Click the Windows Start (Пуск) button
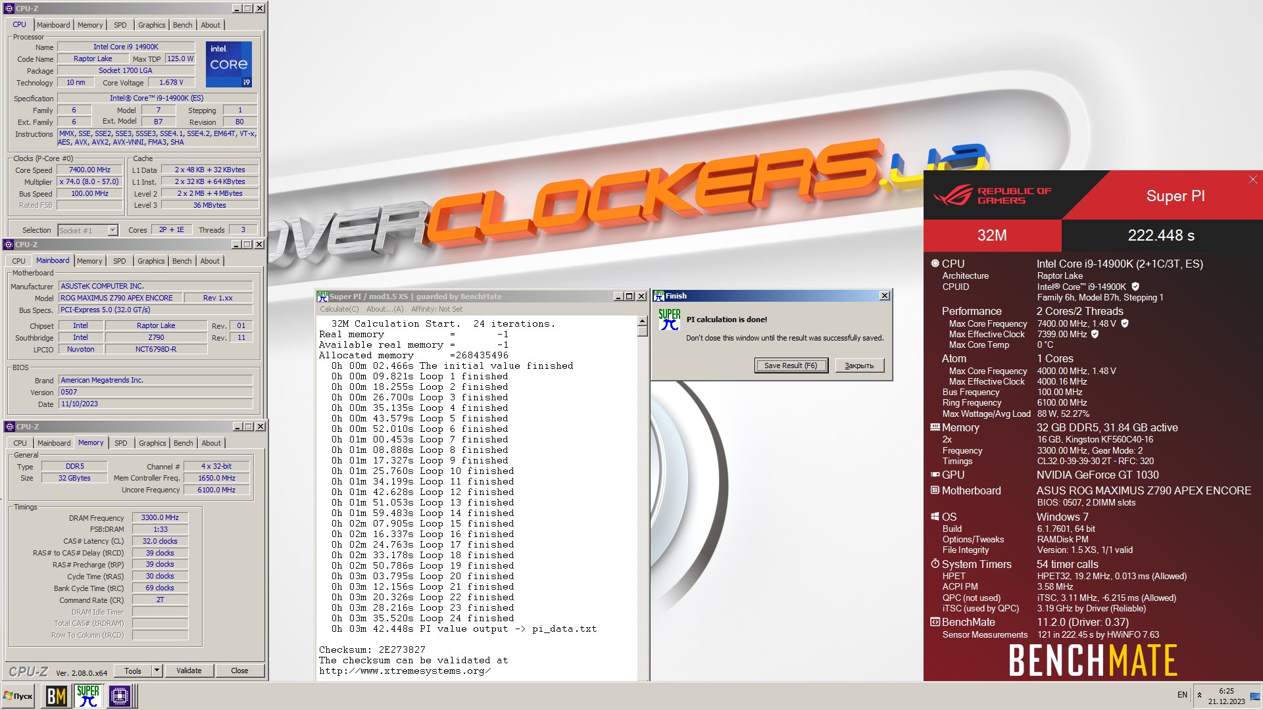1263x710 pixels. pyautogui.click(x=18, y=696)
